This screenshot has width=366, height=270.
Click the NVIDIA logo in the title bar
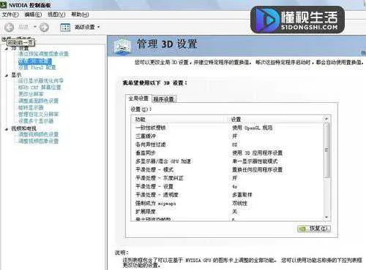pos(4,5)
